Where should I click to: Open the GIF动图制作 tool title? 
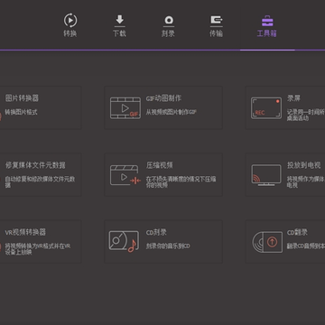click(x=163, y=98)
